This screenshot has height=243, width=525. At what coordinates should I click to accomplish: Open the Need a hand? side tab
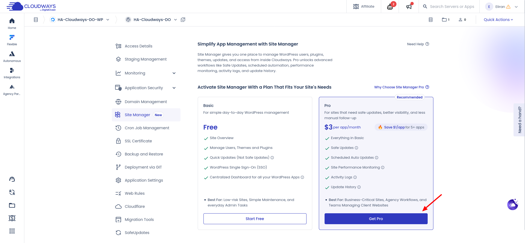[x=519, y=120]
